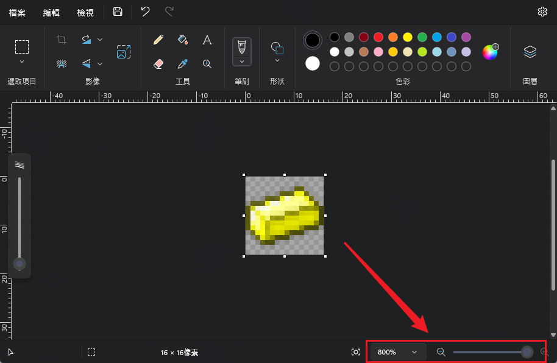Open the 圖層 layers panel
557x363 pixels.
530,52
